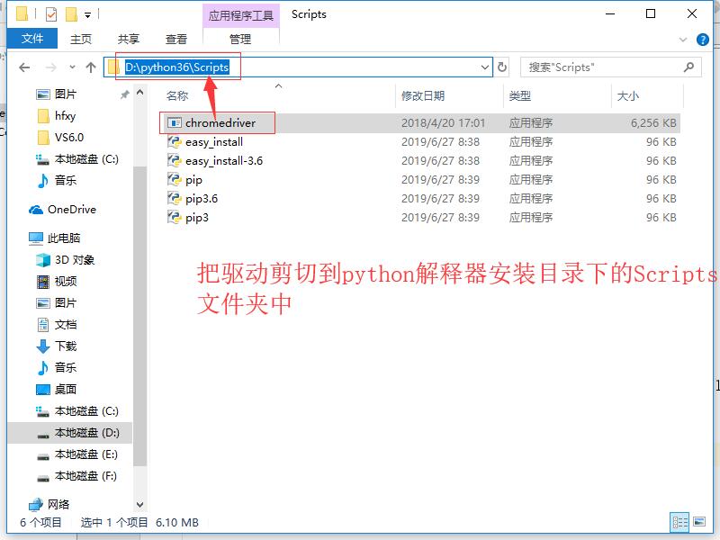Sort by 修改日期 column header

click(x=423, y=96)
